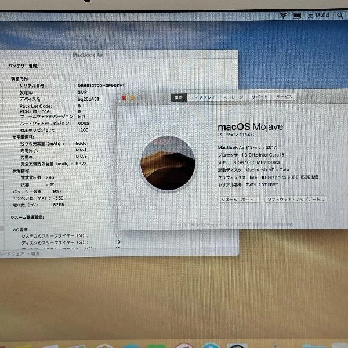348x348 pixels.
Task: Click the macOS Mojave desert logo image
Action: point(168,164)
